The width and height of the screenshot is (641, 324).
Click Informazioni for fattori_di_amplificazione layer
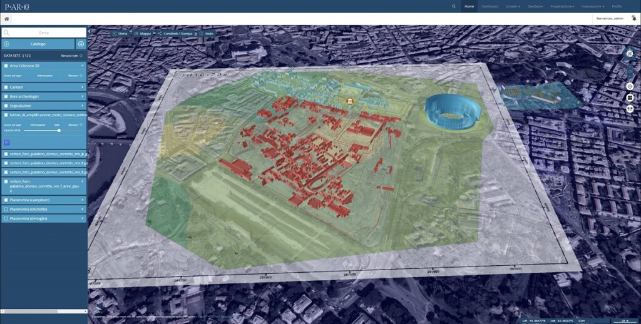tap(38, 124)
